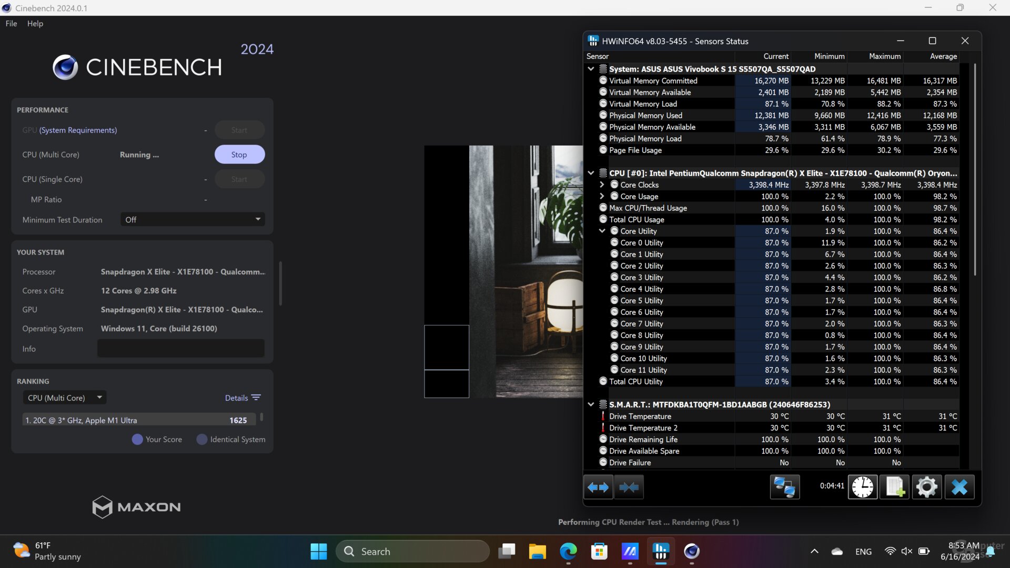
Task: Click the Maximum column header
Action: click(875, 56)
